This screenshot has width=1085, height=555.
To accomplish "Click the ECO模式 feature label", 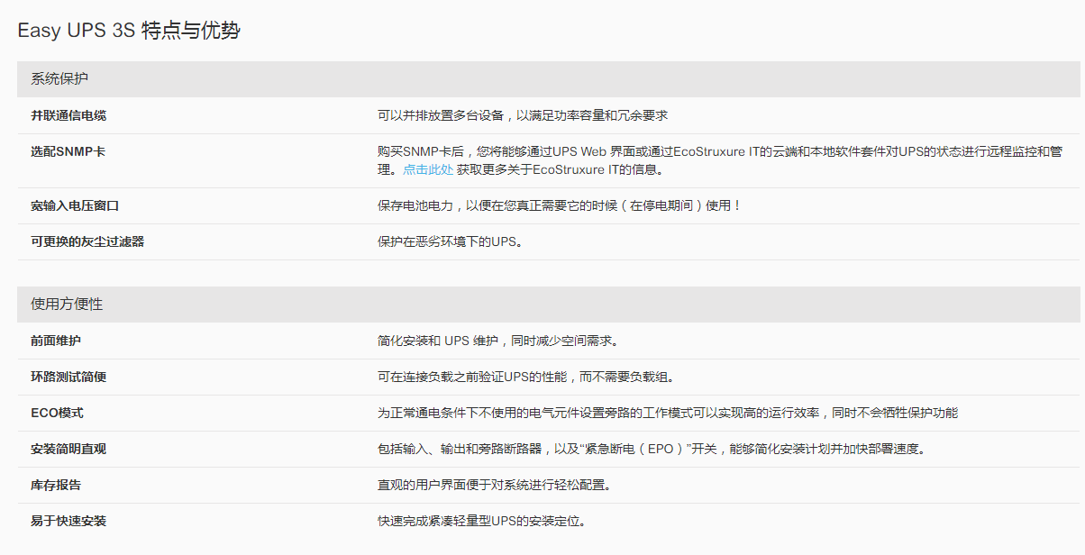I will [x=57, y=413].
